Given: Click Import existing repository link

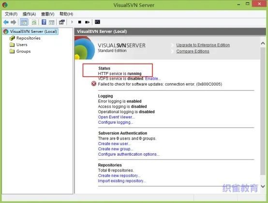Looking at the screenshot, I should click(x=122, y=181).
